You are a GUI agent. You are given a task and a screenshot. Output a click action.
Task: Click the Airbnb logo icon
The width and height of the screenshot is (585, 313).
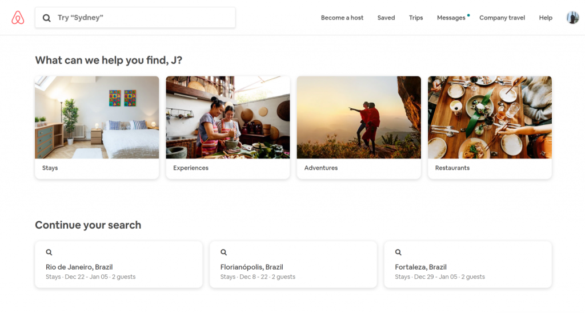[18, 18]
